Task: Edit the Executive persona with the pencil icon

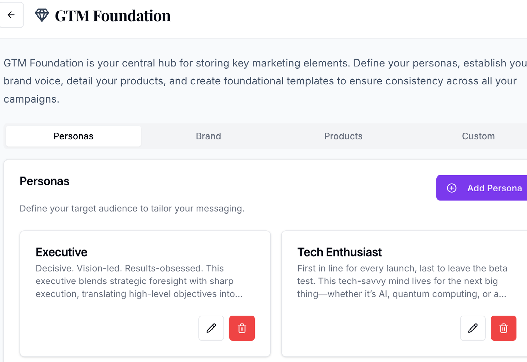Action: 211,328
